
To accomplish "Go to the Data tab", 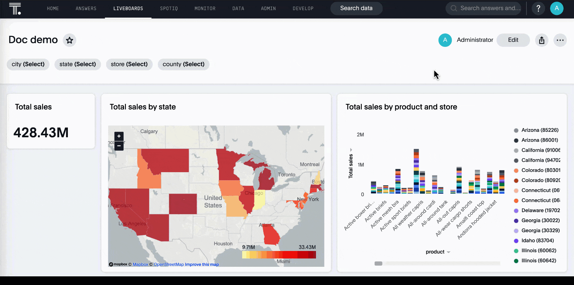I will point(238,9).
